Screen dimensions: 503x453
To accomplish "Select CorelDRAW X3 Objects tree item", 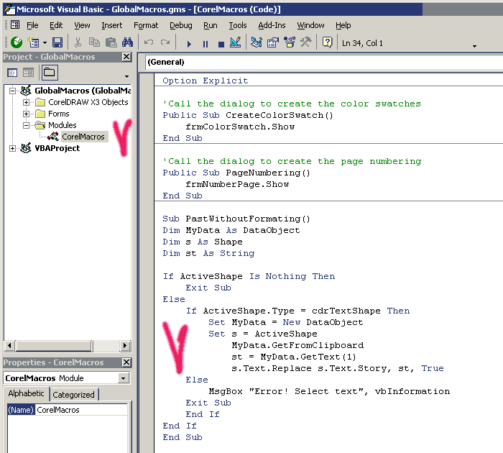I will click(88, 102).
